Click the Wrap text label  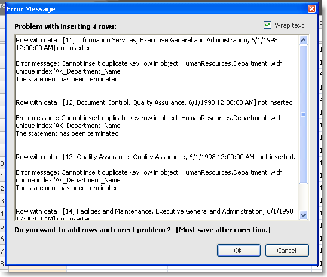point(289,25)
